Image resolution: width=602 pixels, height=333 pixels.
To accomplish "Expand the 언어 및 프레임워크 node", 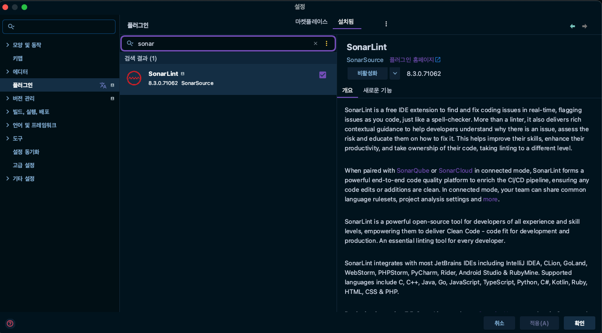I will pos(7,125).
